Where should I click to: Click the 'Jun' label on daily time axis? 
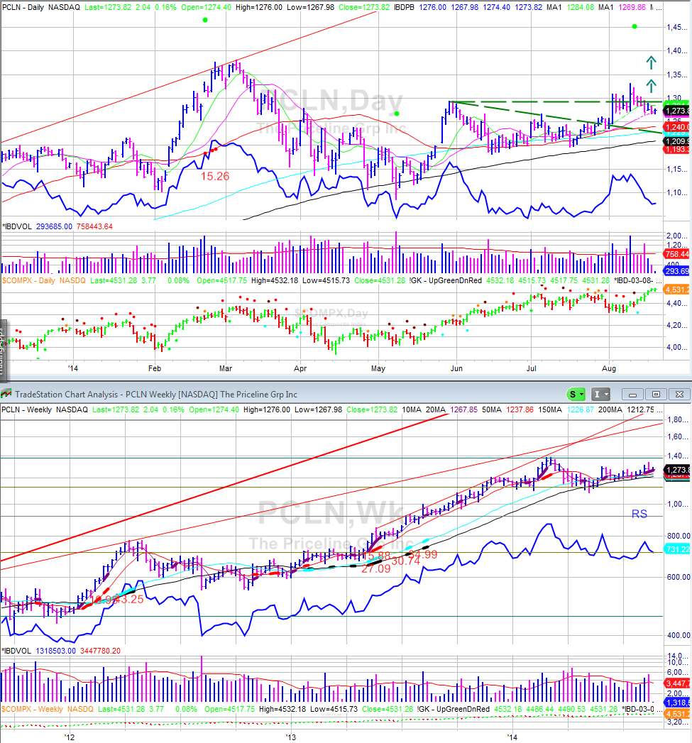456,368
